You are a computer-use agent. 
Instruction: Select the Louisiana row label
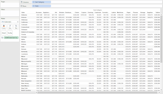click(24, 54)
